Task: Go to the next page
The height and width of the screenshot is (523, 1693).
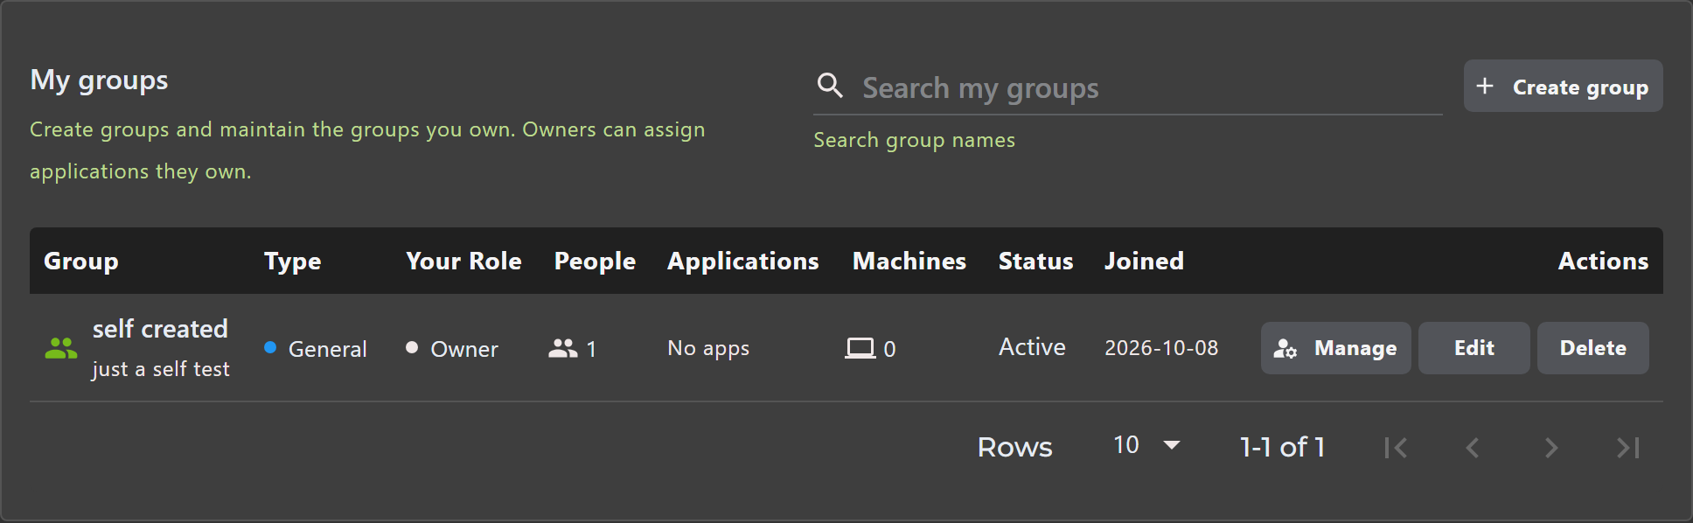Action: 1551,448
